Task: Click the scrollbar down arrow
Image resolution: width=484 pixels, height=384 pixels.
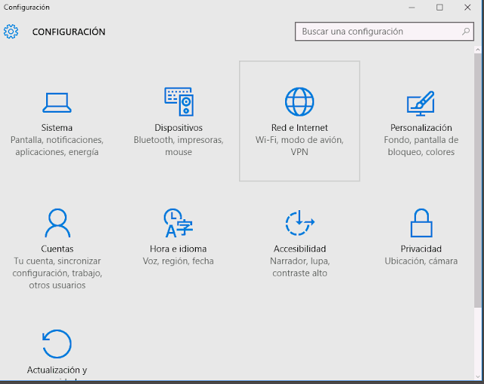Action: coord(478,377)
